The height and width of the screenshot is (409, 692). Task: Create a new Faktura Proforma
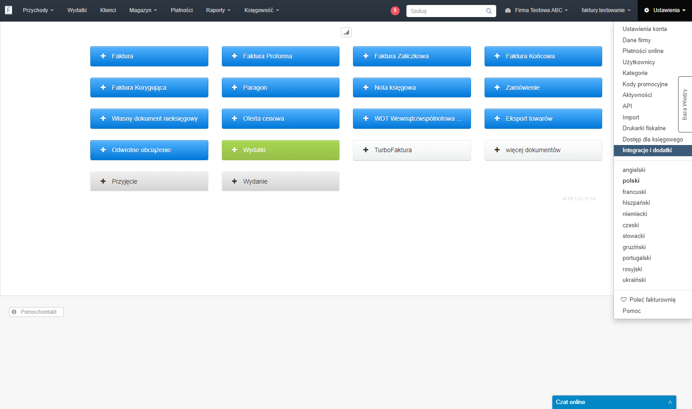coord(281,56)
